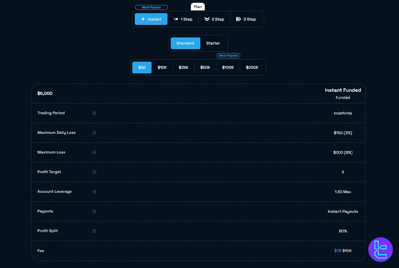This screenshot has height=268, width=399.
Task: Click the info icon beside Account Leverage
Action: coord(94,192)
